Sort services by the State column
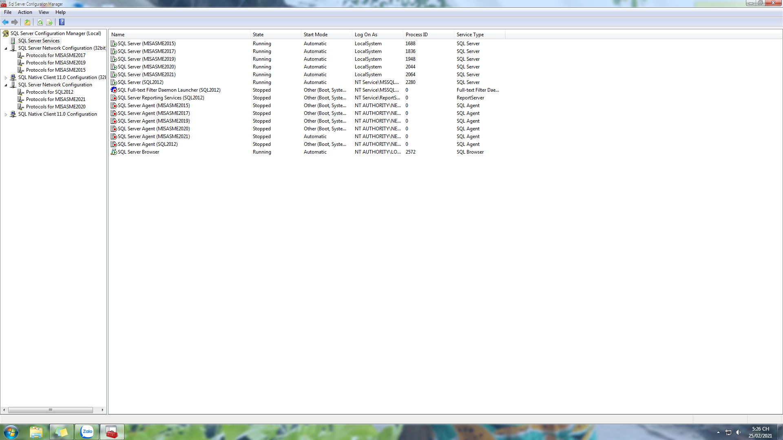 tap(276, 35)
